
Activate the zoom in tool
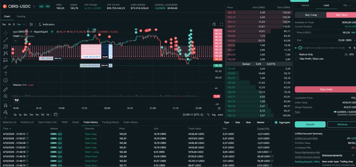(x=6, y=96)
